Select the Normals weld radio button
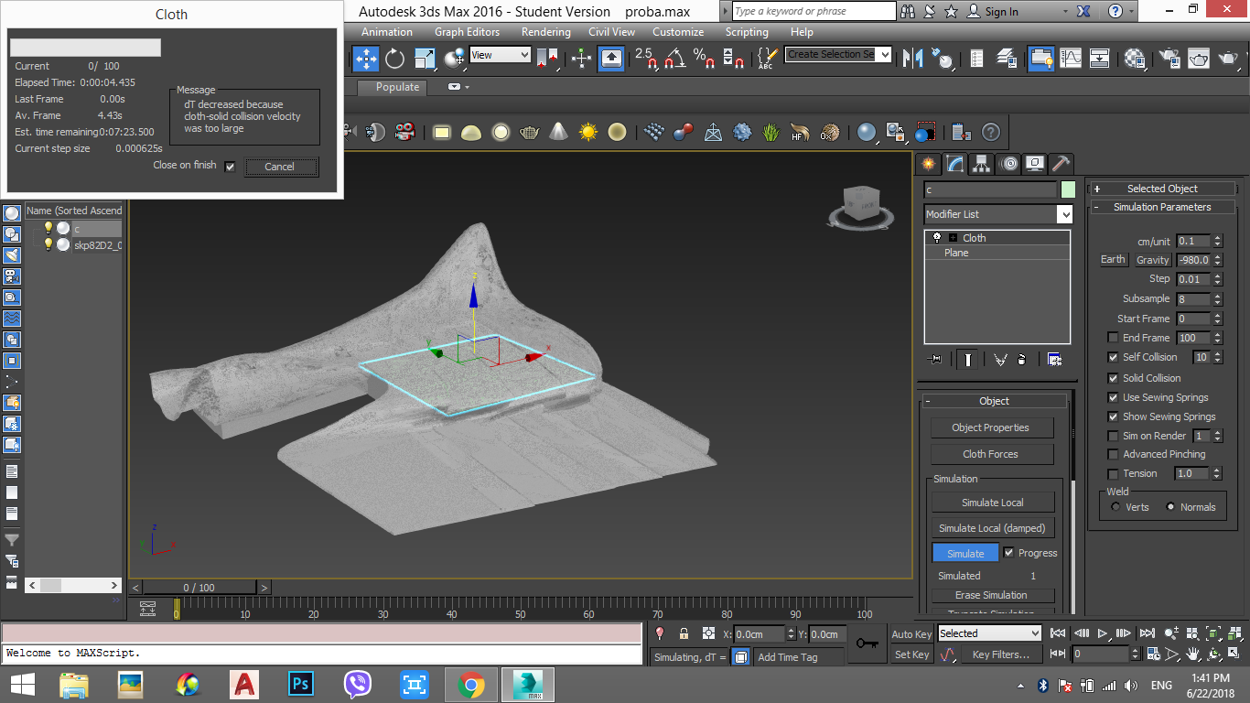Screen dimensions: 1250x703 [1170, 506]
